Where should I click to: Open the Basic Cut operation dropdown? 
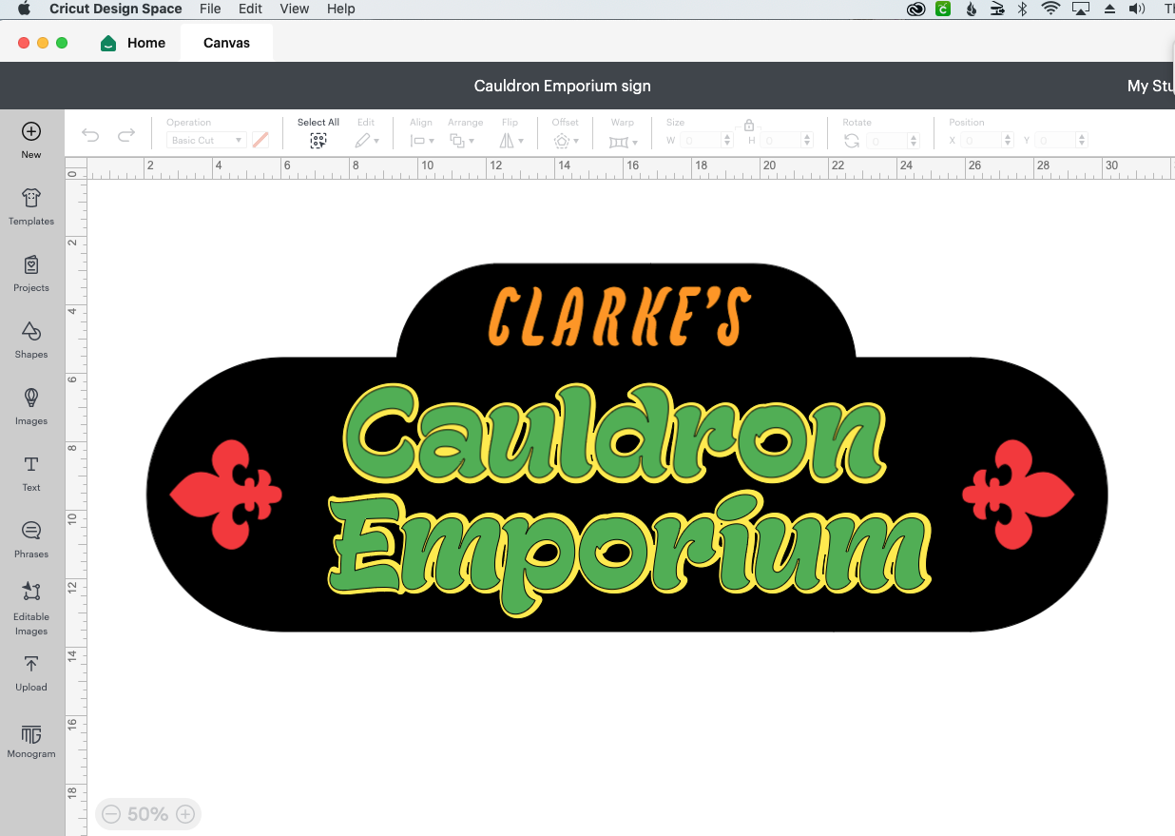click(x=205, y=140)
